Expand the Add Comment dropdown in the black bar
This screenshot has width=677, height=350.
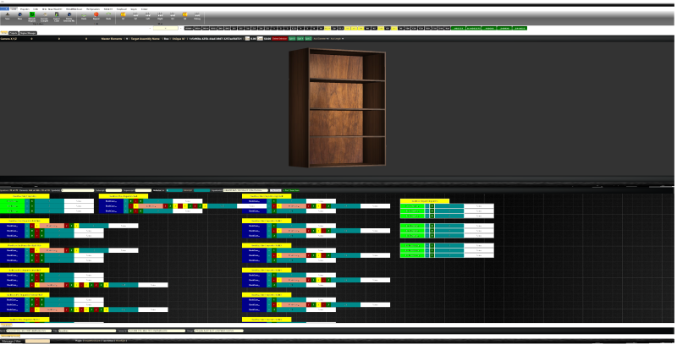pyautogui.click(x=327, y=38)
